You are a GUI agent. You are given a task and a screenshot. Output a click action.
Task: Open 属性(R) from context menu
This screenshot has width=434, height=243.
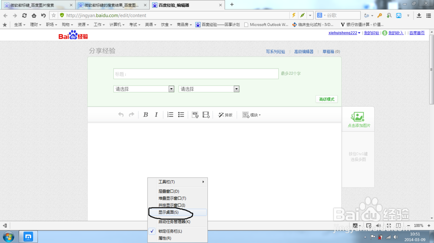tap(178, 238)
